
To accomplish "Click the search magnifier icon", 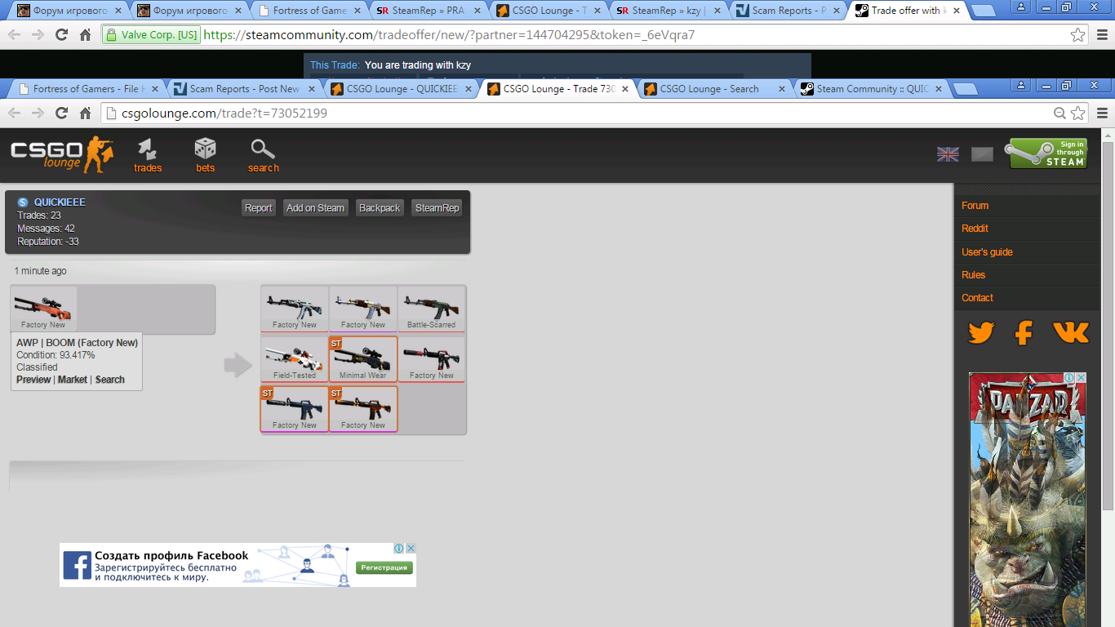I will [263, 150].
